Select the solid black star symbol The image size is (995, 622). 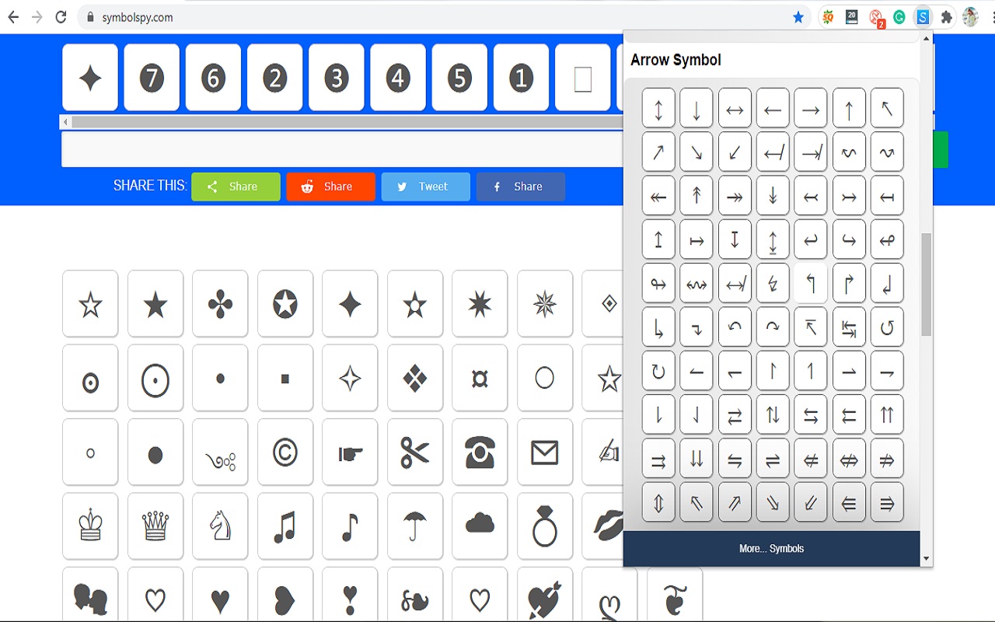click(x=155, y=303)
